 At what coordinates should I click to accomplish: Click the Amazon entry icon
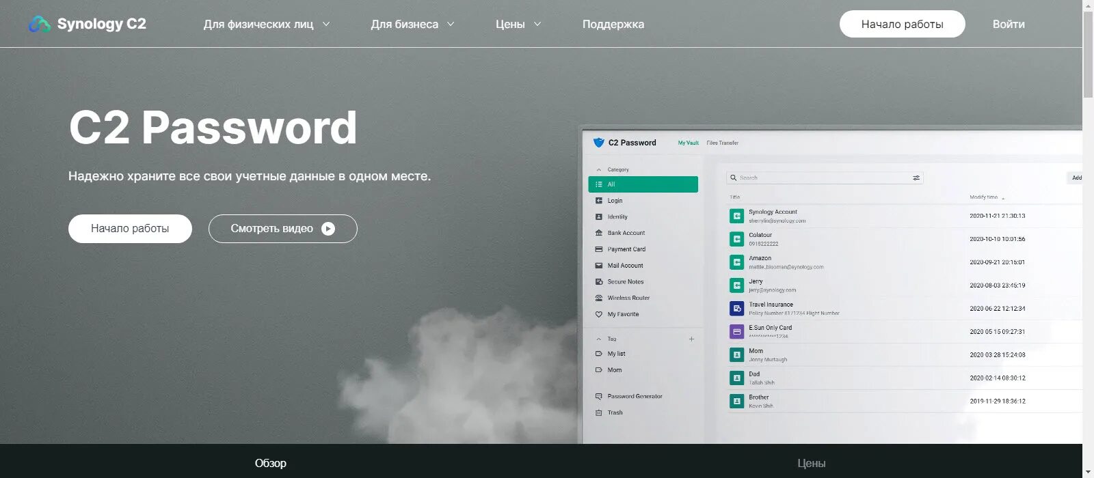(x=736, y=262)
